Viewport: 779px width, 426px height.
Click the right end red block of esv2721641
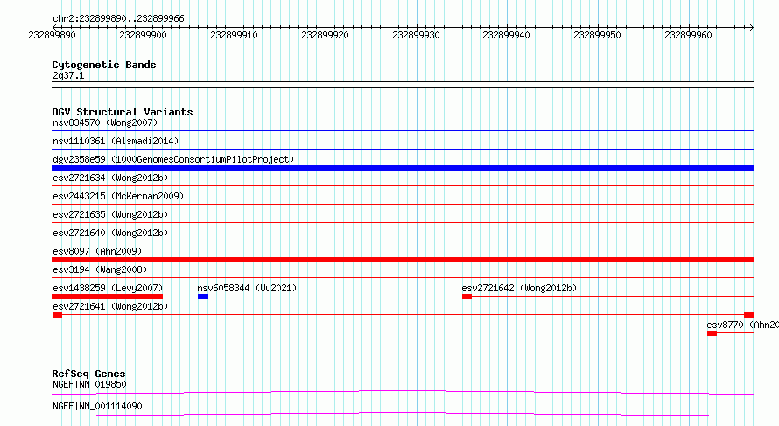tap(748, 315)
